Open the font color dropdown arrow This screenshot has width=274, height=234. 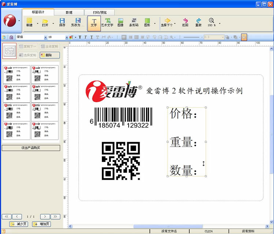[x=75, y=37]
